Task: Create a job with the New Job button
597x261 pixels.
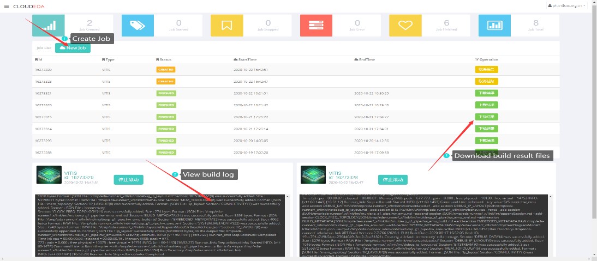Action: click(x=73, y=48)
